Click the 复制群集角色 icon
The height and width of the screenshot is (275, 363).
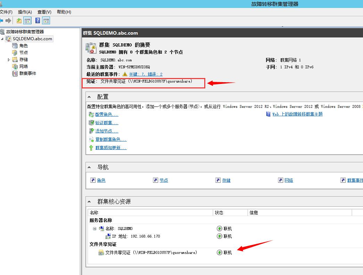pyautogui.click(x=91, y=139)
